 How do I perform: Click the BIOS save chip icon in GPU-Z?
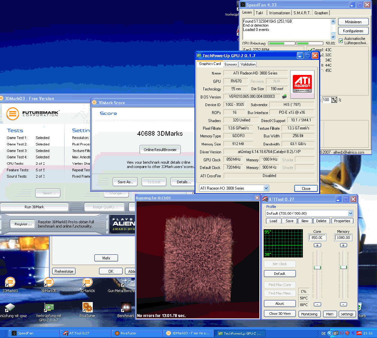284,96
